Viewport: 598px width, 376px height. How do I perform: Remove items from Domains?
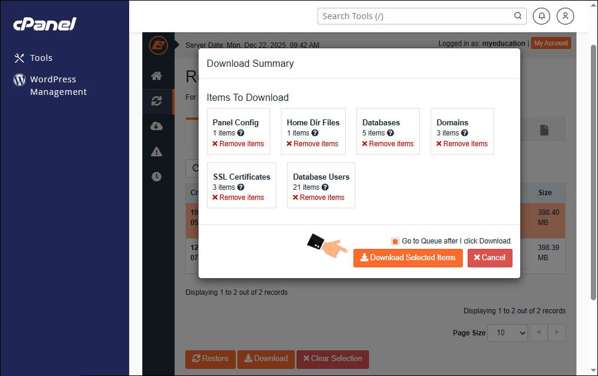462,144
